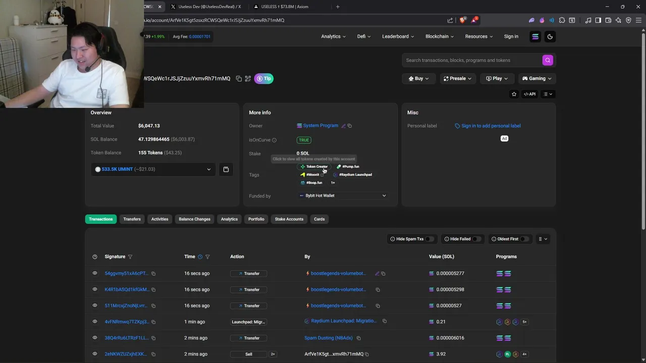
Task: Click Sign in to add personal label
Action: [488, 126]
